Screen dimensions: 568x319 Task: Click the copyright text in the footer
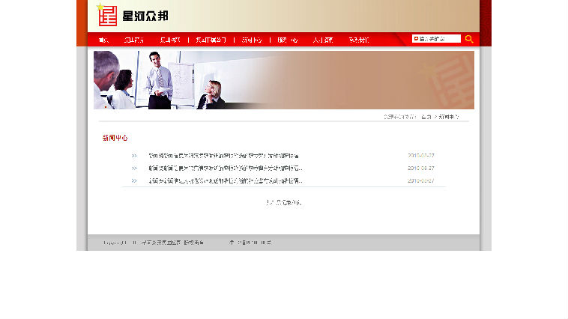pyautogui.click(x=153, y=243)
